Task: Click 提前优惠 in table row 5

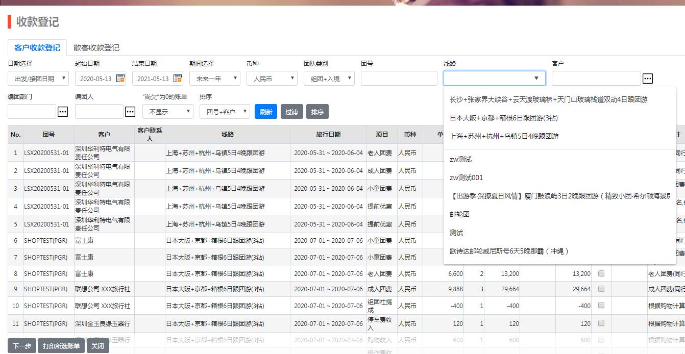Action: pos(380,224)
